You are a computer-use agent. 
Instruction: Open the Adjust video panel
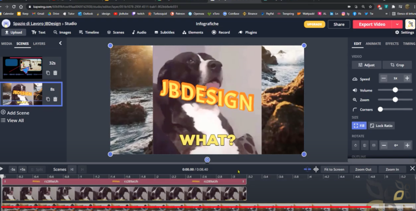(x=366, y=65)
